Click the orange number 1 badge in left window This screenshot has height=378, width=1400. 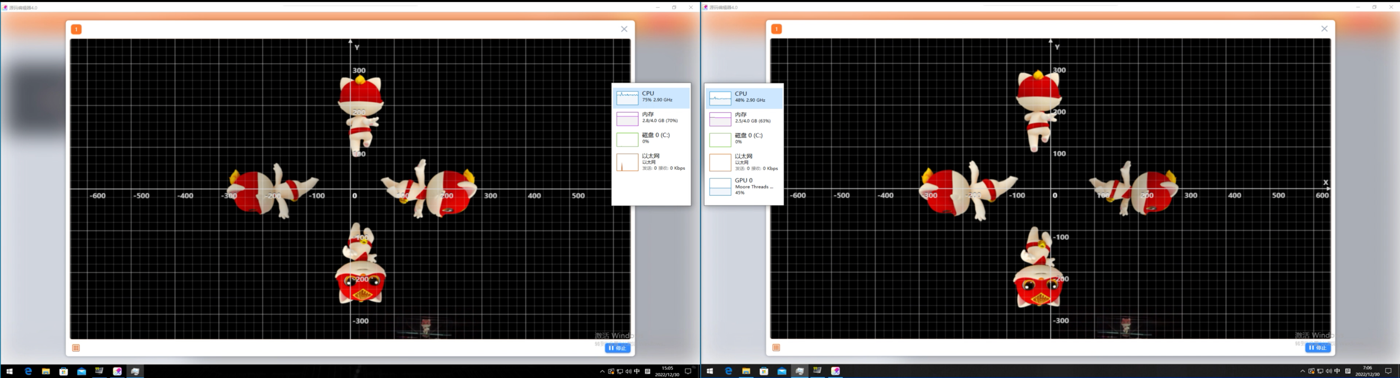[x=76, y=29]
